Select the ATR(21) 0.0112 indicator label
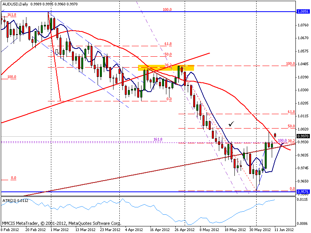 point(15,200)
